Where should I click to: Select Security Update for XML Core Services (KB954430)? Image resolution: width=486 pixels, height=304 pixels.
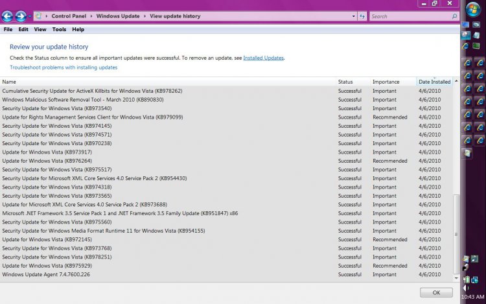(226, 178)
